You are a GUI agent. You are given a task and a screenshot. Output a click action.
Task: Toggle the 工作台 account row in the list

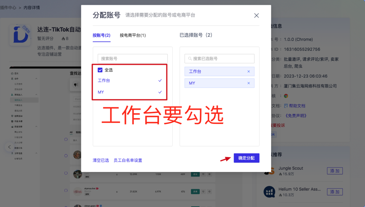pyautogui.click(x=130, y=81)
